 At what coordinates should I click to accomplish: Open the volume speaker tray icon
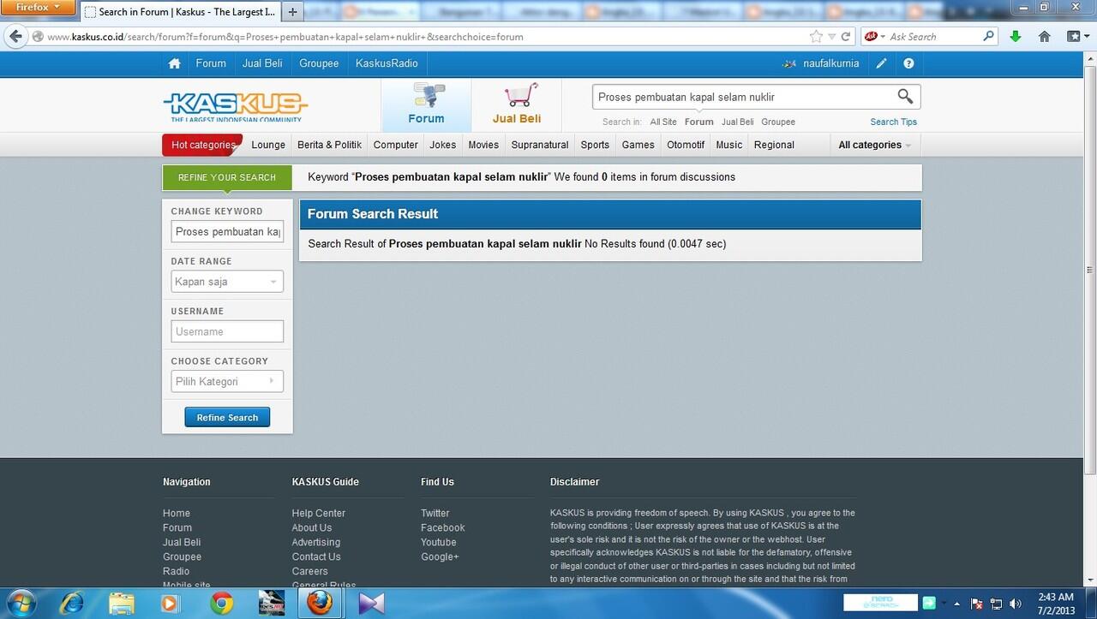coord(1016,604)
